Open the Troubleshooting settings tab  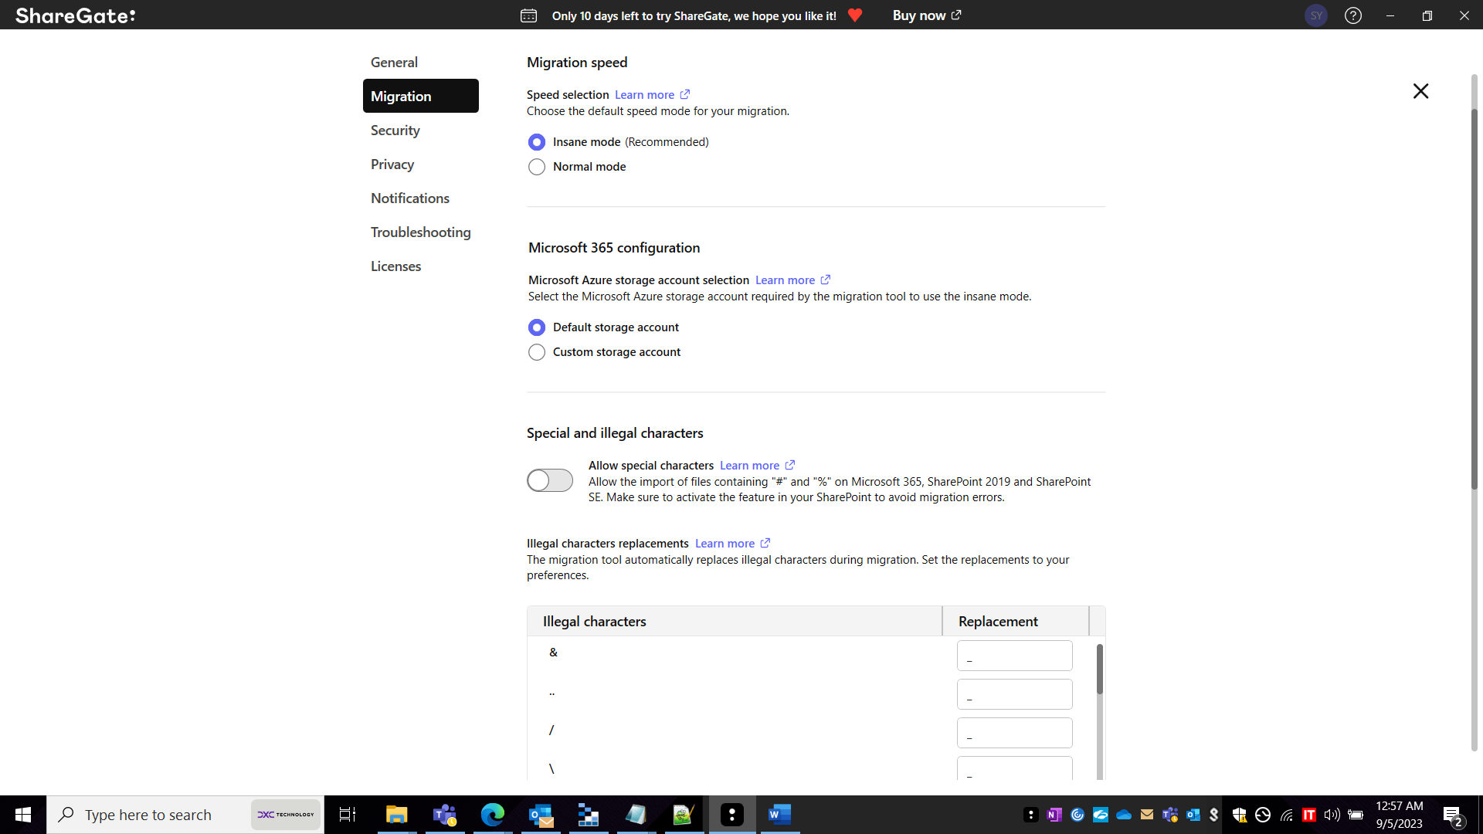pos(421,232)
